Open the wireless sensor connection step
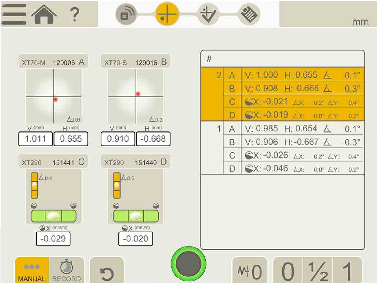The image size is (378, 284). 127,15
